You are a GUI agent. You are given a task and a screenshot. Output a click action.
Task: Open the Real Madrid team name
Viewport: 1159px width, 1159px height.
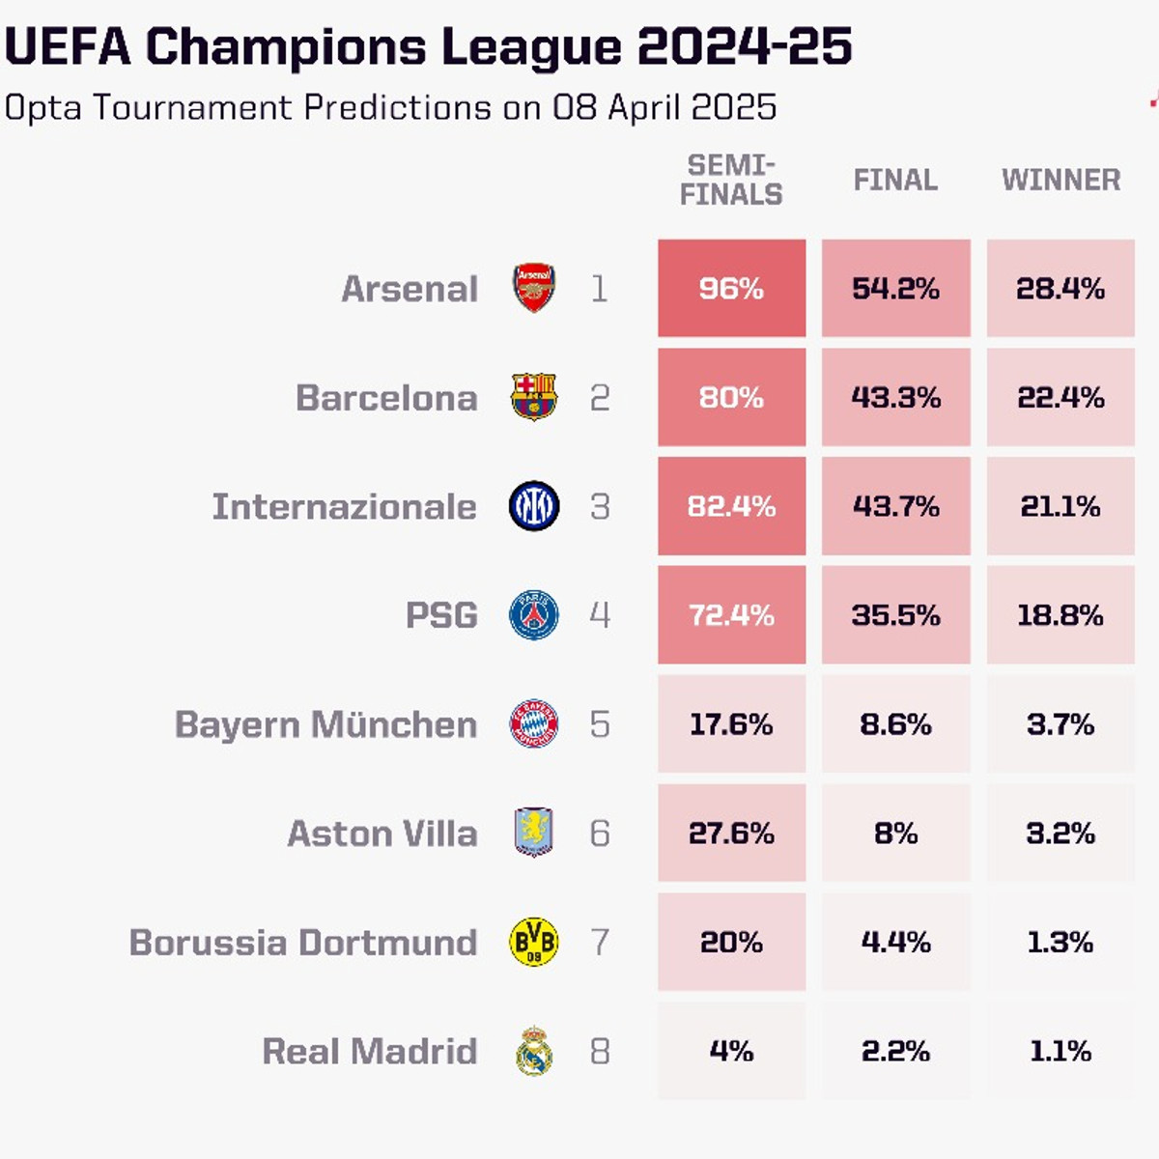click(x=370, y=1051)
